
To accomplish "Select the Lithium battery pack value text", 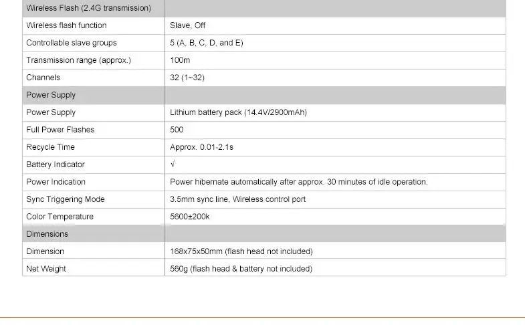I will click(x=238, y=112).
